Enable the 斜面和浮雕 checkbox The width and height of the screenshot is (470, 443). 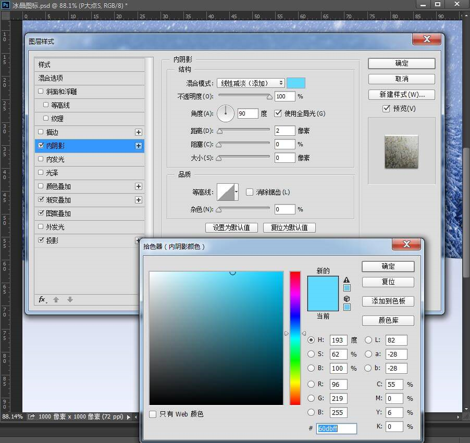tap(41, 91)
